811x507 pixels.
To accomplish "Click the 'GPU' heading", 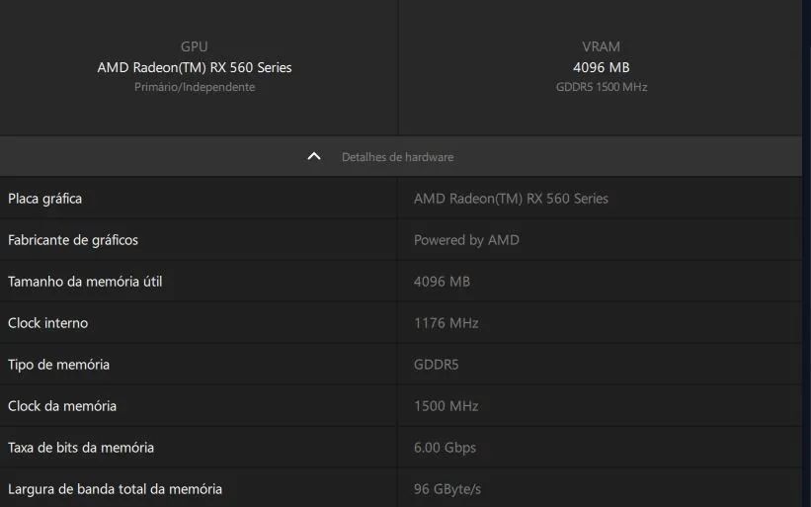I will click(195, 46).
